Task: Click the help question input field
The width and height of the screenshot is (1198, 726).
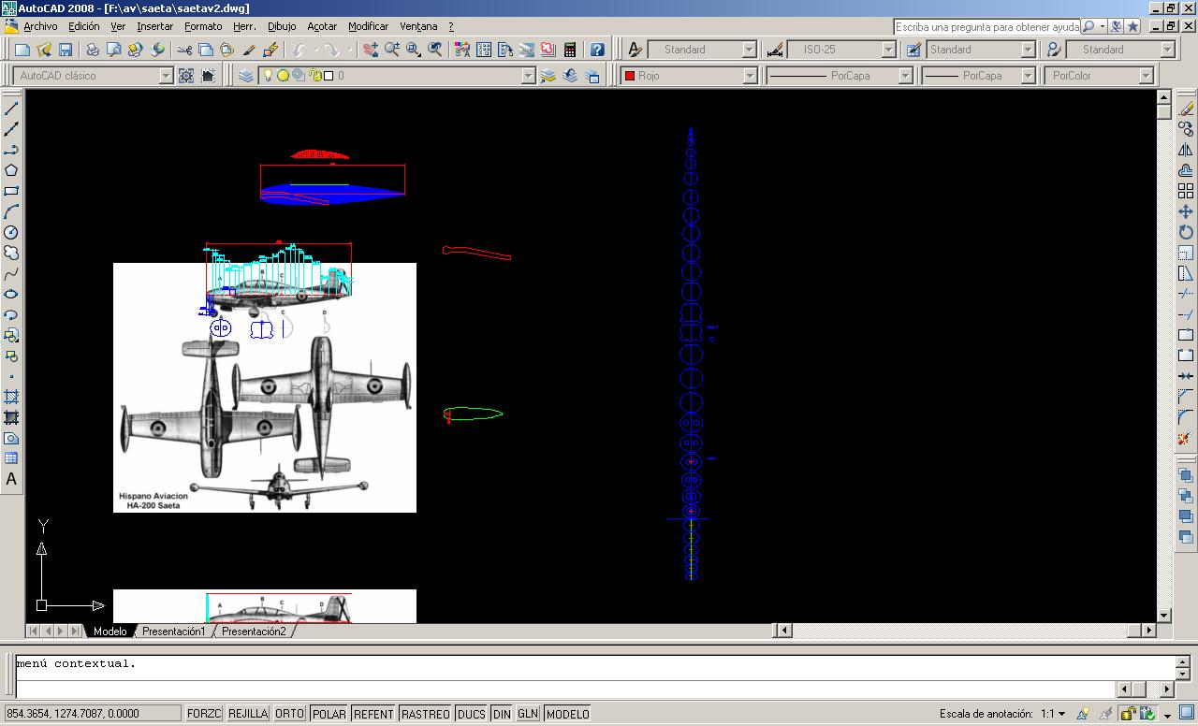Action: 986,27
